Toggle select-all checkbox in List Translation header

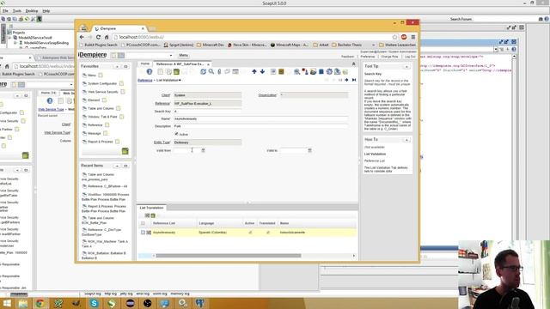[143, 223]
